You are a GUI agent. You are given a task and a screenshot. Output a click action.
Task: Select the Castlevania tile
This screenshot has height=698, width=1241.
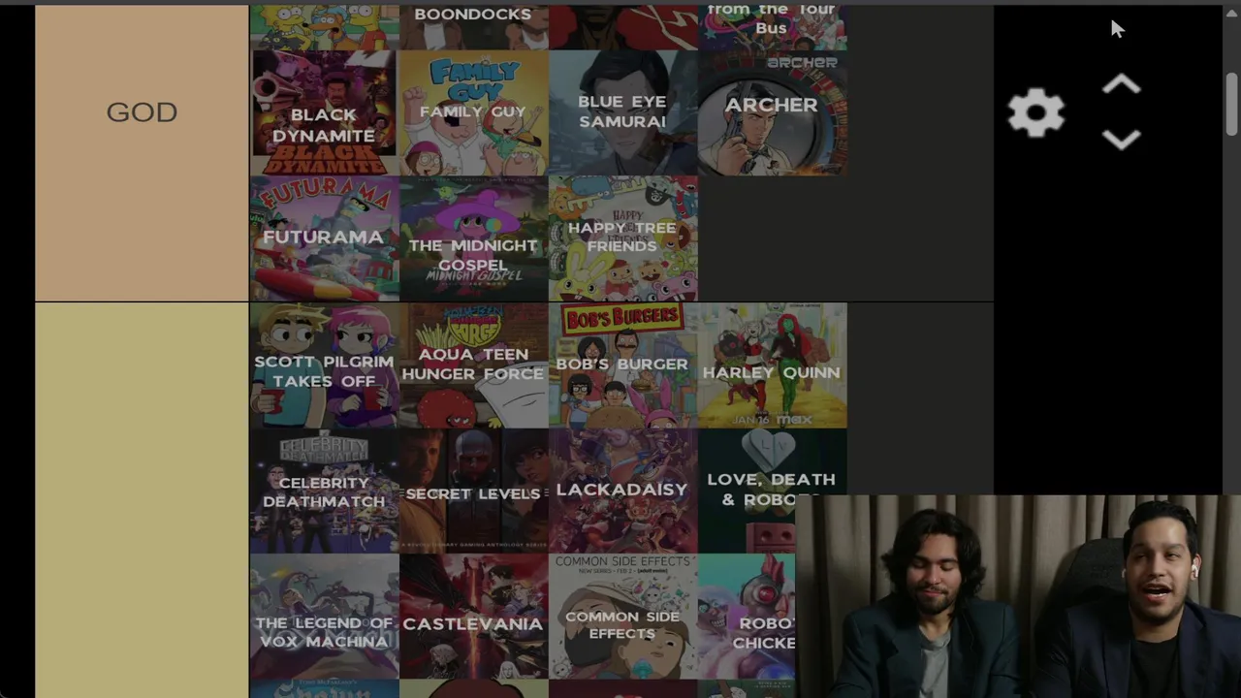coord(473,617)
